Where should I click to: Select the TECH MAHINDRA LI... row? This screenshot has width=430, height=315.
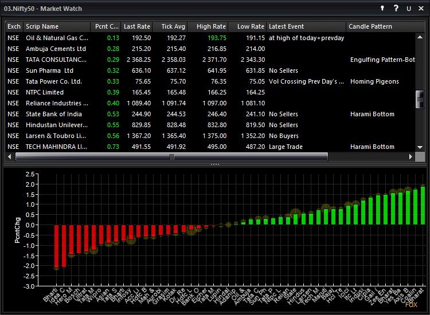(x=210, y=147)
